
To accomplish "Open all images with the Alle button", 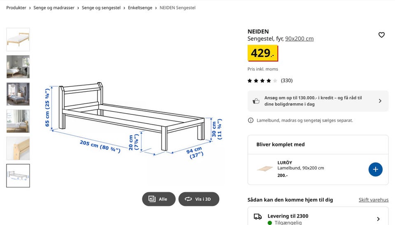I will click(x=159, y=199).
